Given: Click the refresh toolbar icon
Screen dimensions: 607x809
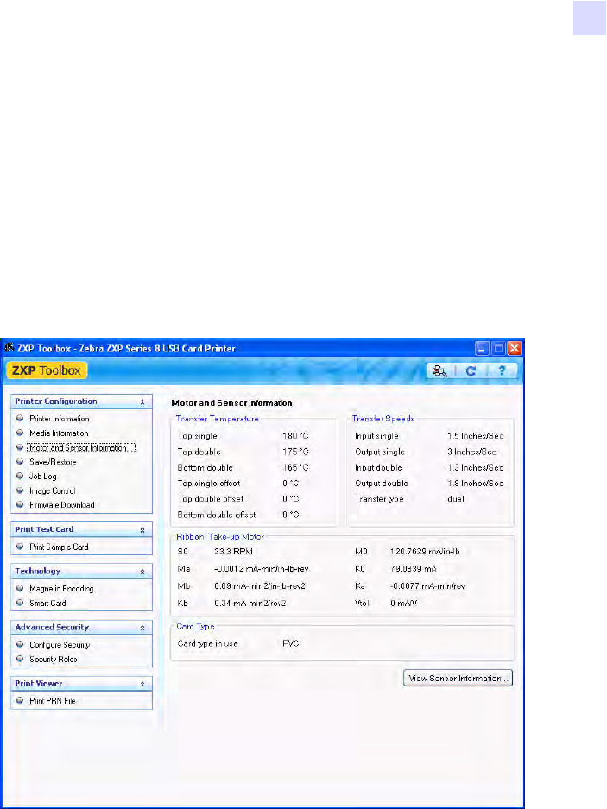Looking at the screenshot, I should (x=471, y=371).
